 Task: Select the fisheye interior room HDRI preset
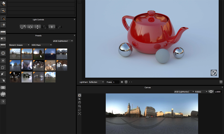click(27, 65)
